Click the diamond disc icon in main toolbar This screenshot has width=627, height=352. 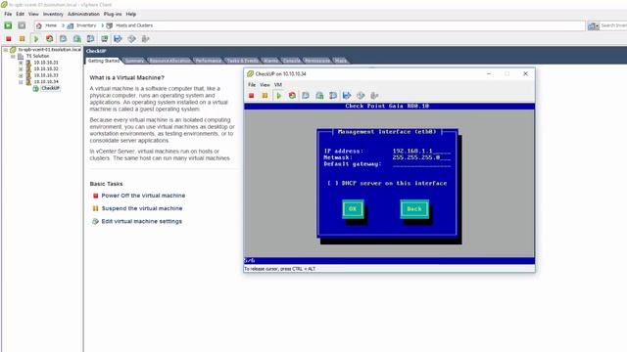click(131, 39)
